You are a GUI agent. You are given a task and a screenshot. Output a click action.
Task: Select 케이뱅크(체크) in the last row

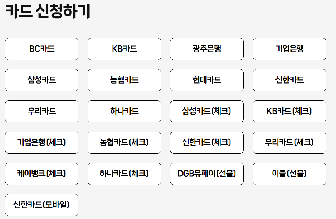(x=41, y=174)
